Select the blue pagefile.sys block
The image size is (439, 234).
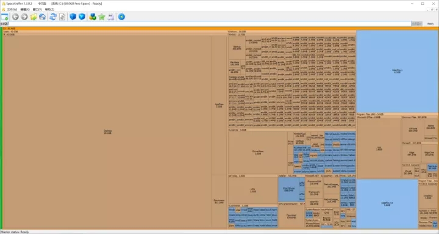[387, 204]
